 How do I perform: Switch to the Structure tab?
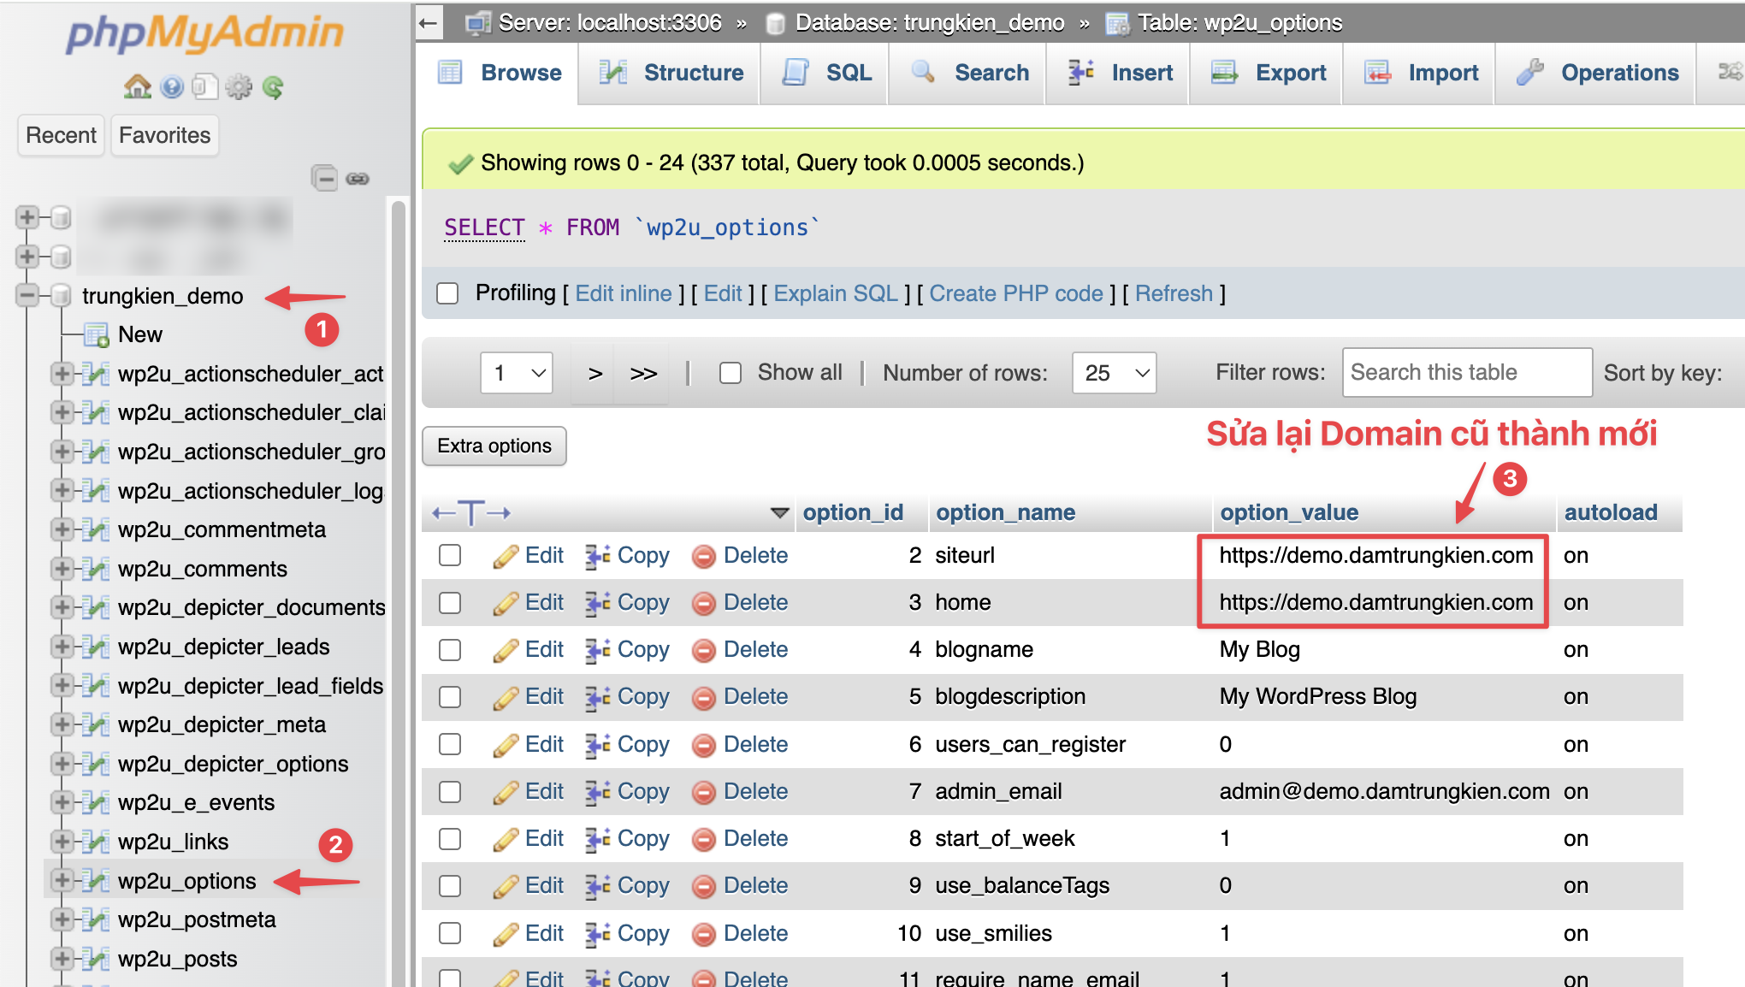[670, 74]
